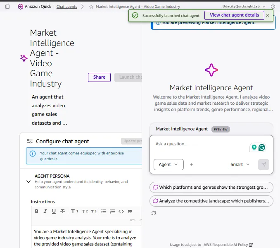This screenshot has width=280, height=248.
Task: Set Heading 1 style (T1)
Action: pyautogui.click(x=74, y=211)
